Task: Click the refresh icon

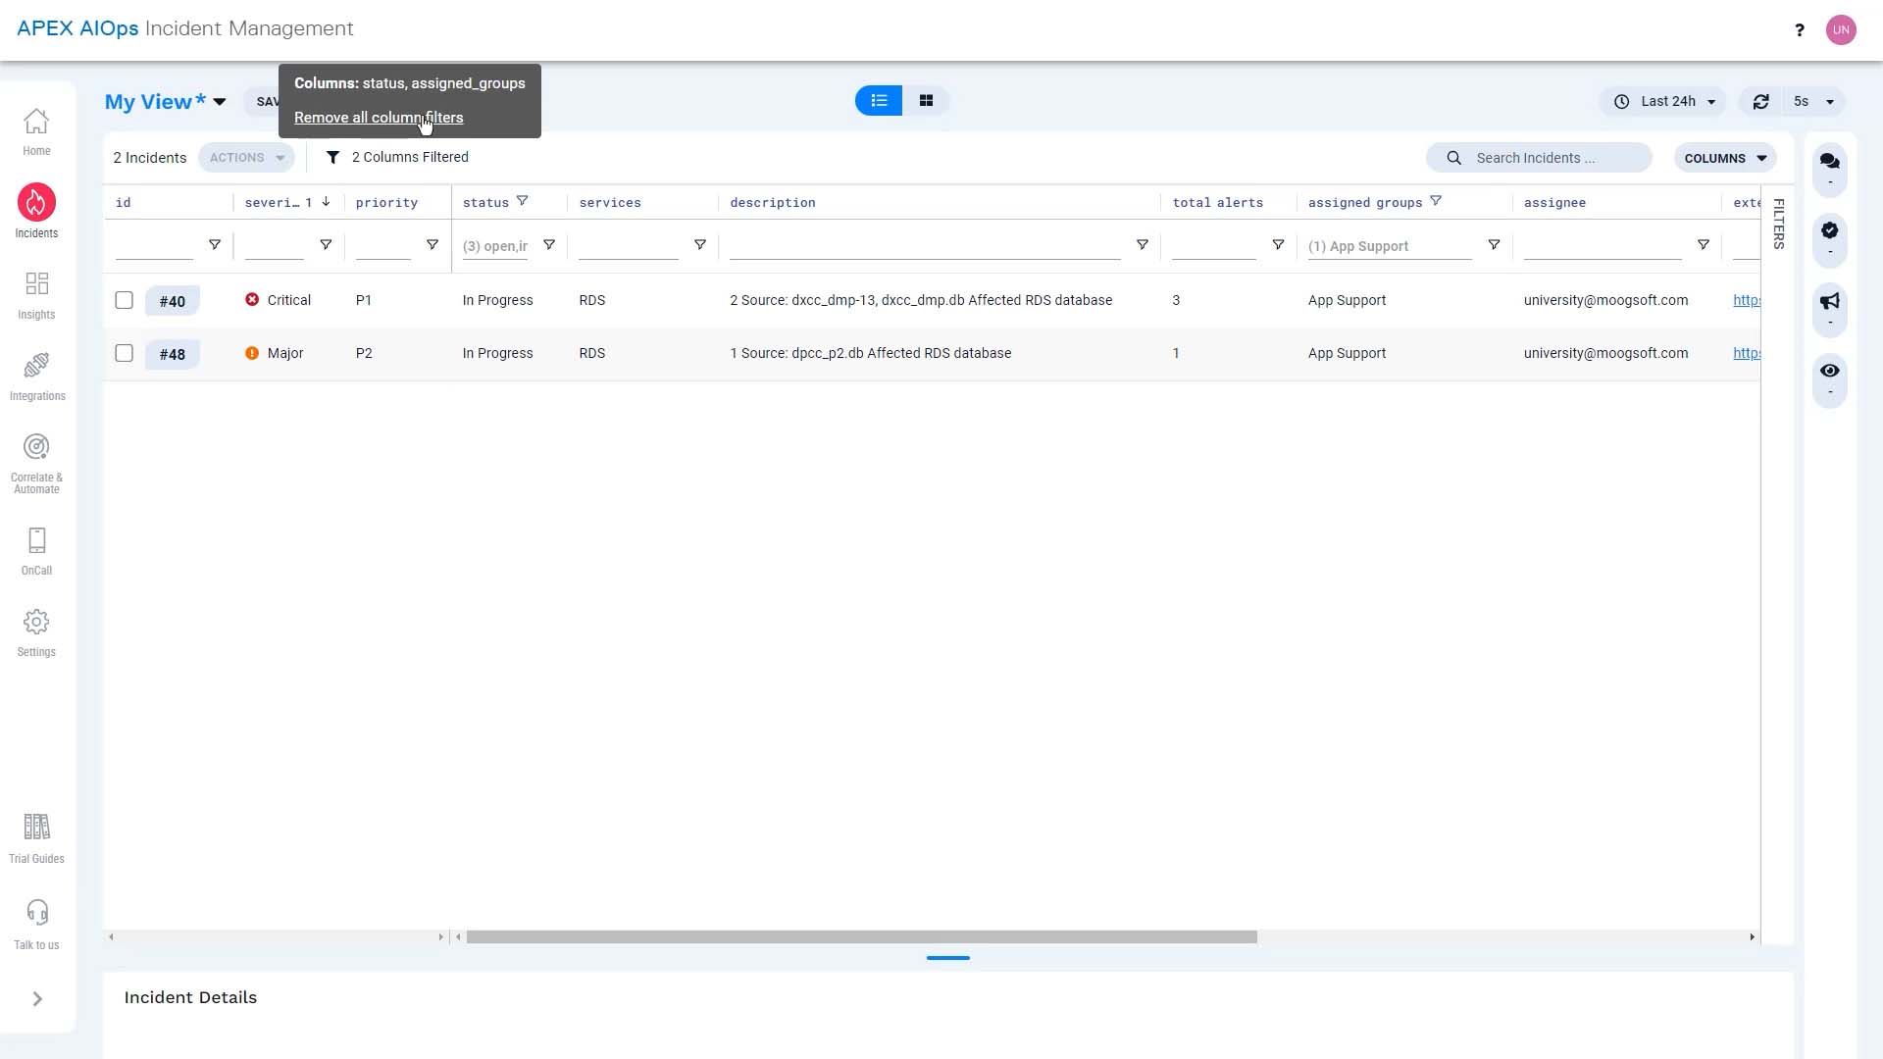Action: pyautogui.click(x=1761, y=101)
